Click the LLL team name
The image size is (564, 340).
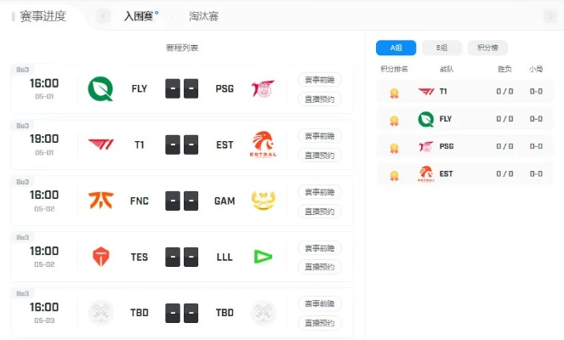pos(225,257)
